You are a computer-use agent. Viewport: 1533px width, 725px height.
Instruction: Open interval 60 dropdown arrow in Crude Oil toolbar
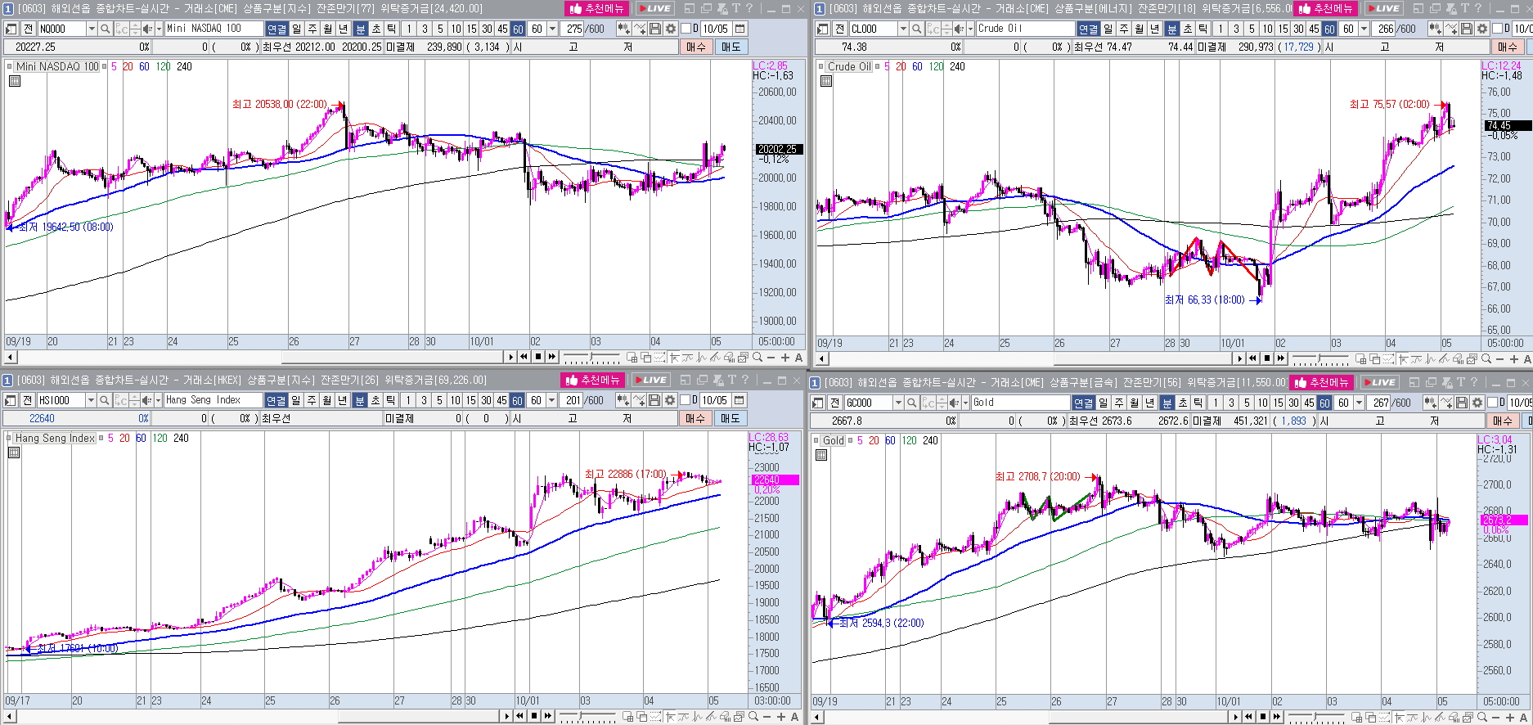pos(1364,29)
